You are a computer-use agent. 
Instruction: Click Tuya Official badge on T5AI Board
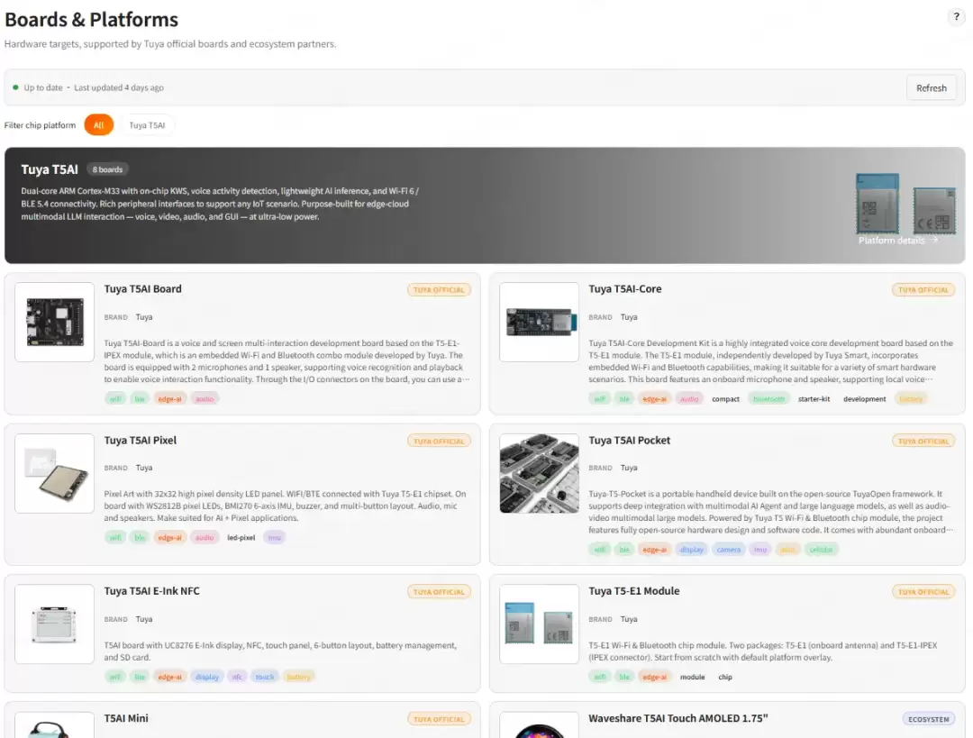pyautogui.click(x=439, y=290)
